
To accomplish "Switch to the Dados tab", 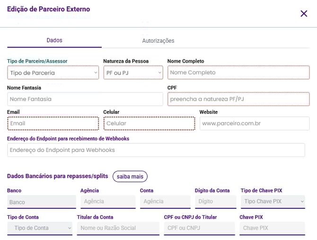I will click(54, 40).
